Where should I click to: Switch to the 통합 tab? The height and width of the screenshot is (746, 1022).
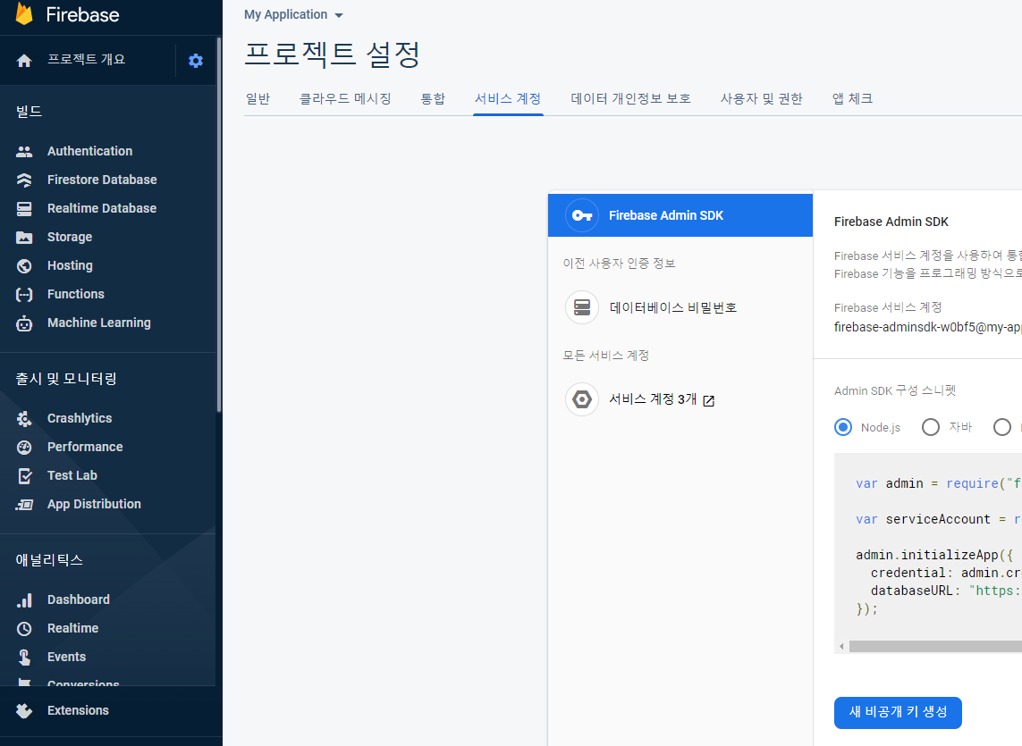[433, 99]
